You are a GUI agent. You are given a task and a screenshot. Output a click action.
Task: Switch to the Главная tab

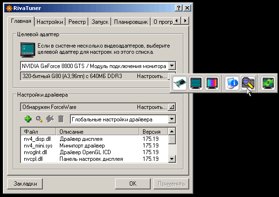[21, 21]
